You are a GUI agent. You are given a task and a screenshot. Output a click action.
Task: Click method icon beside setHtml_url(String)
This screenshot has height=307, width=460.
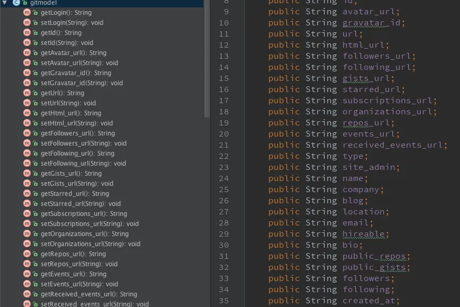pos(27,123)
